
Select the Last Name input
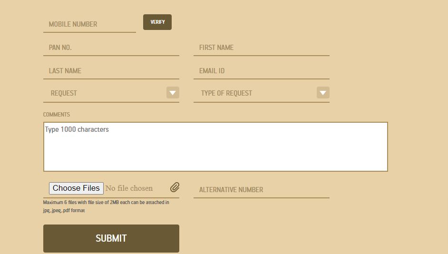(x=111, y=71)
